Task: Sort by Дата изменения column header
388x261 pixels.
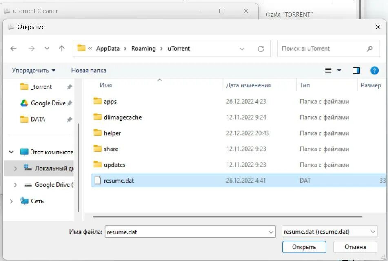Action: click(x=248, y=85)
